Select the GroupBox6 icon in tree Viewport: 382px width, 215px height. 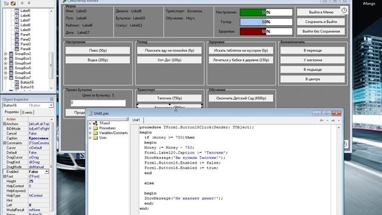tap(11, 73)
